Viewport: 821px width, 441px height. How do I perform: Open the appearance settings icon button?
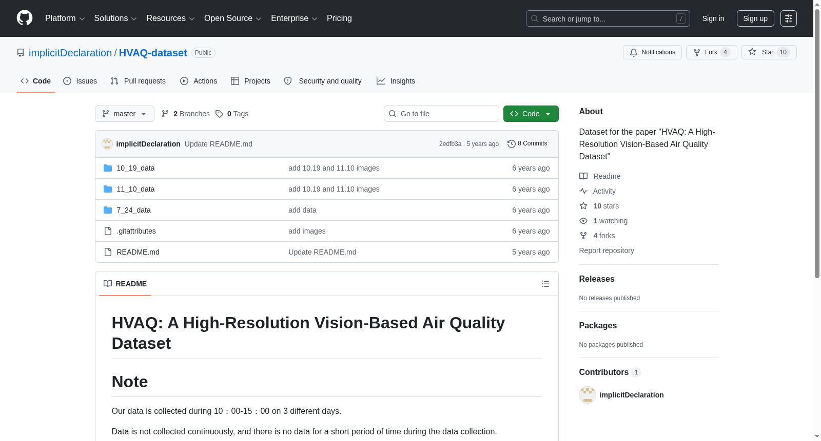pyautogui.click(x=789, y=18)
